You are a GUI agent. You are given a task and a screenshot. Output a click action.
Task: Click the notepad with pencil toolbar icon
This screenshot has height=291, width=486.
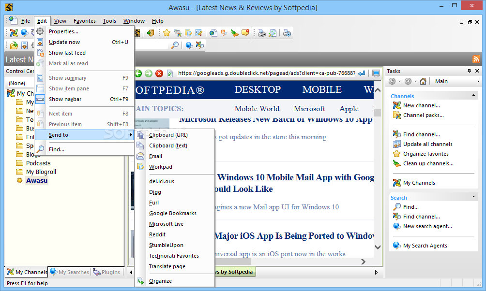[198, 32]
